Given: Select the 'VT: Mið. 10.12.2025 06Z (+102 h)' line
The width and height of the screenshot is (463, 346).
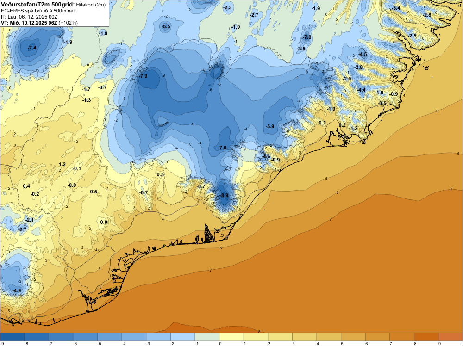Looking at the screenshot, I should 39,23.
